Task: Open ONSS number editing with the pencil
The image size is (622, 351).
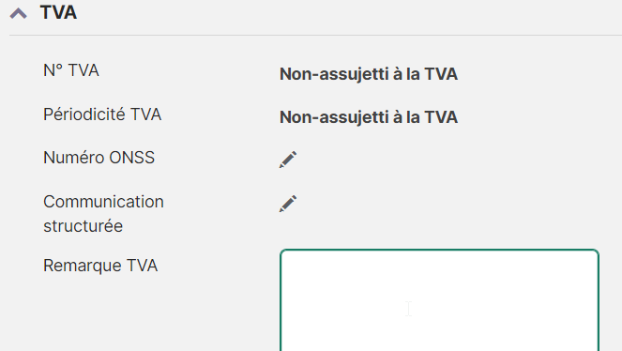Action: coord(288,159)
